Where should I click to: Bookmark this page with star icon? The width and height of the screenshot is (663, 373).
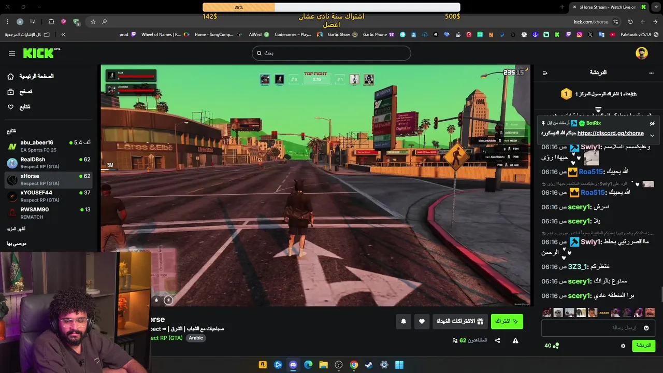coord(93,22)
